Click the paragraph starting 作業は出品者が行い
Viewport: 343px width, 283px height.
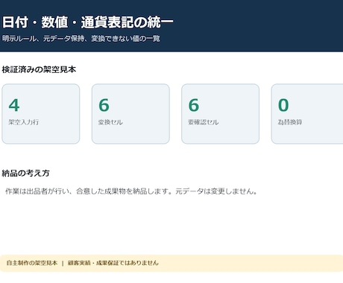131,191
